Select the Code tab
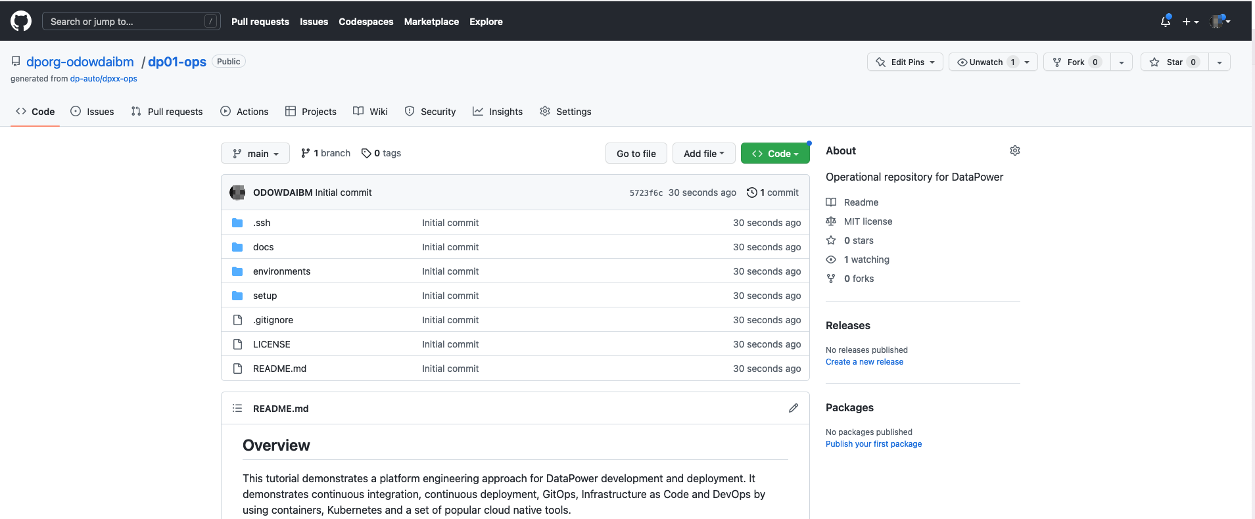 click(x=36, y=112)
